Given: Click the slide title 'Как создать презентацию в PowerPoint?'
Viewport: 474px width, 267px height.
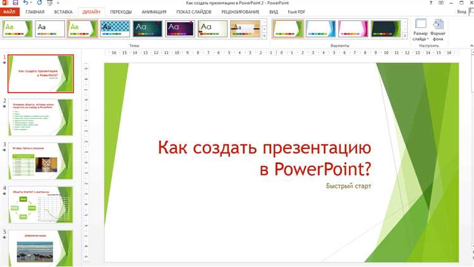Looking at the screenshot, I should coord(265,158).
